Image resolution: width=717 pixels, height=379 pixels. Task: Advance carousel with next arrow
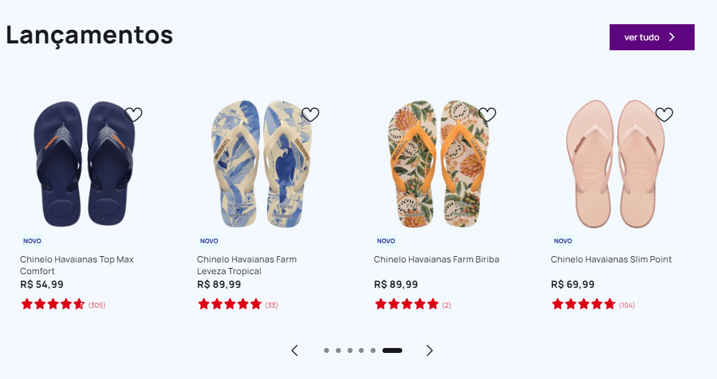pyautogui.click(x=430, y=350)
